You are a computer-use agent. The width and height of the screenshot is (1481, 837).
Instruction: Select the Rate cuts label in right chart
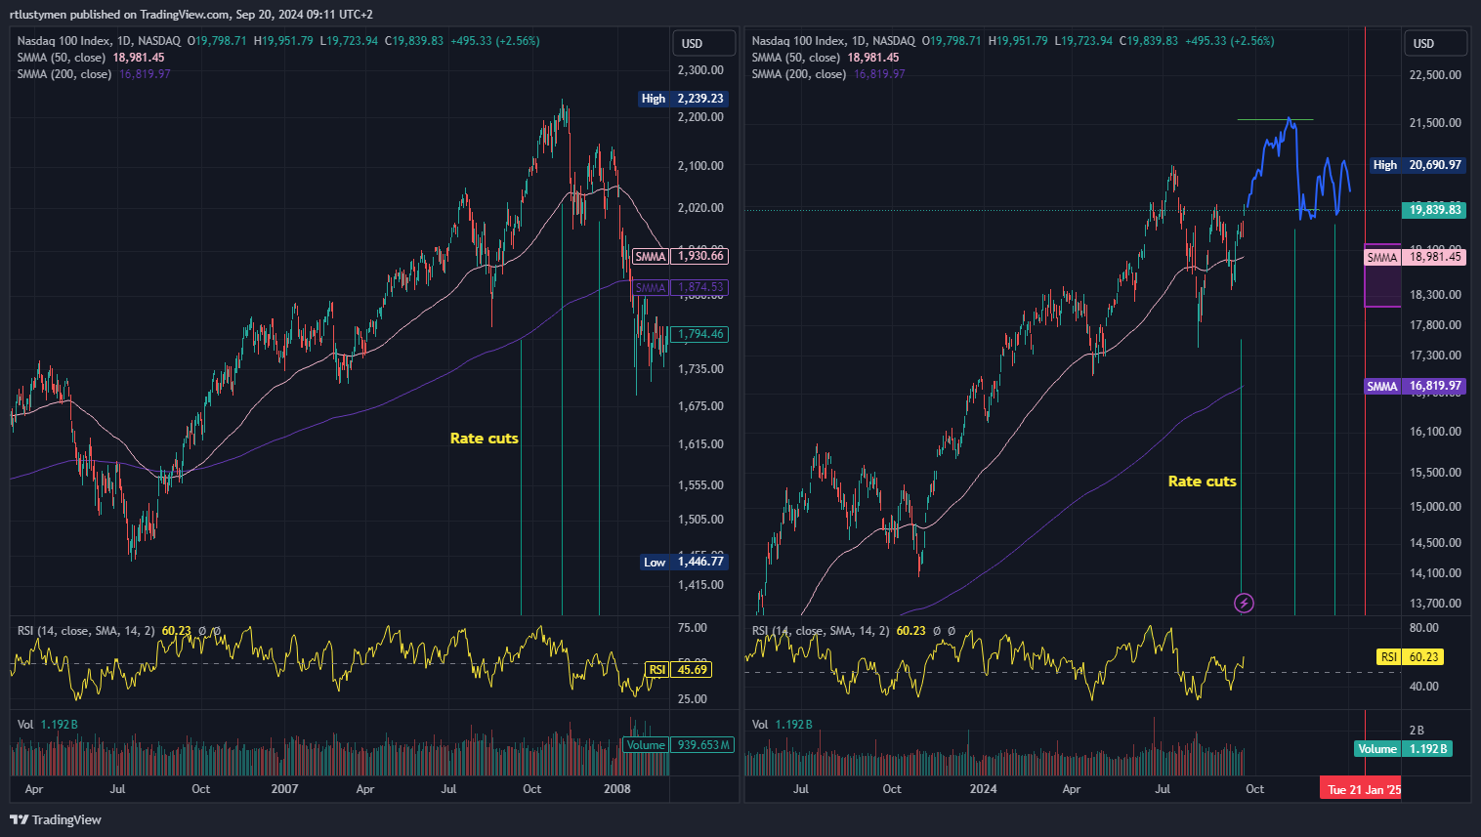click(1202, 481)
